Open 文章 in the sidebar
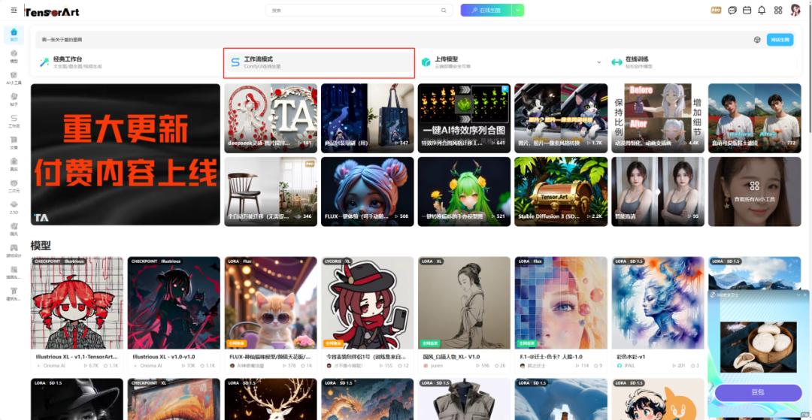Image resolution: width=812 pixels, height=420 pixels. pos(14,144)
